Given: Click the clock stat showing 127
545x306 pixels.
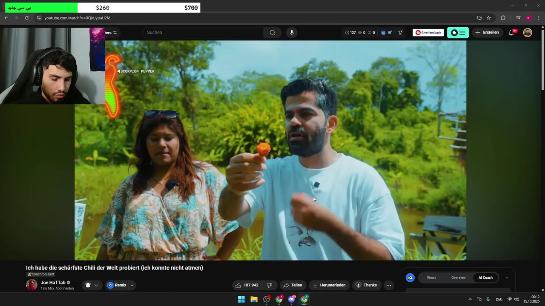Looking at the screenshot, I should [x=350, y=33].
